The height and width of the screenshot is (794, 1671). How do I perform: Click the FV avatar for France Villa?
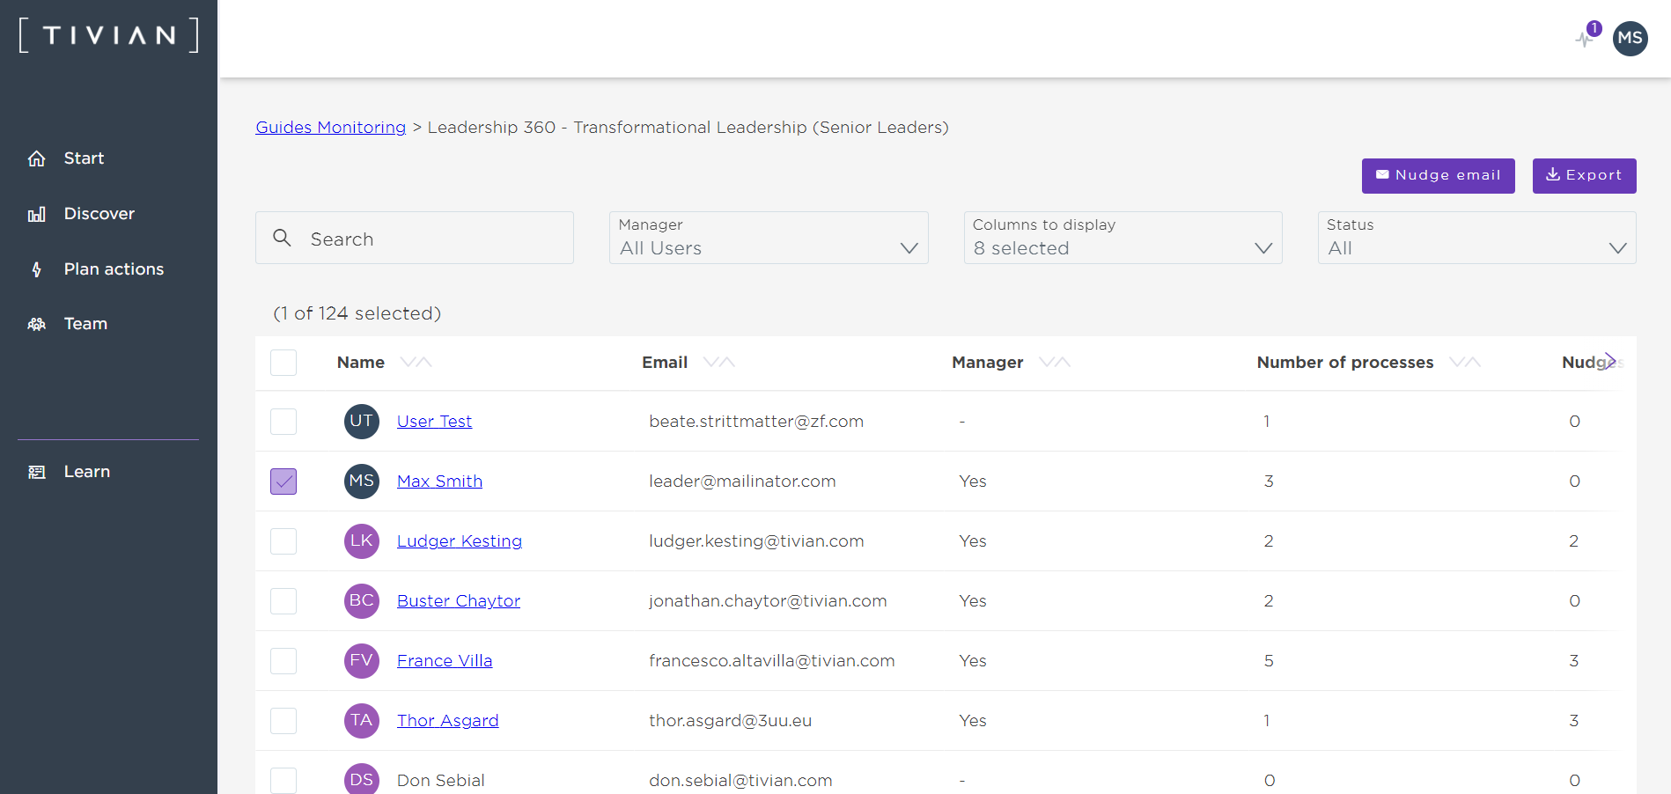click(x=362, y=660)
